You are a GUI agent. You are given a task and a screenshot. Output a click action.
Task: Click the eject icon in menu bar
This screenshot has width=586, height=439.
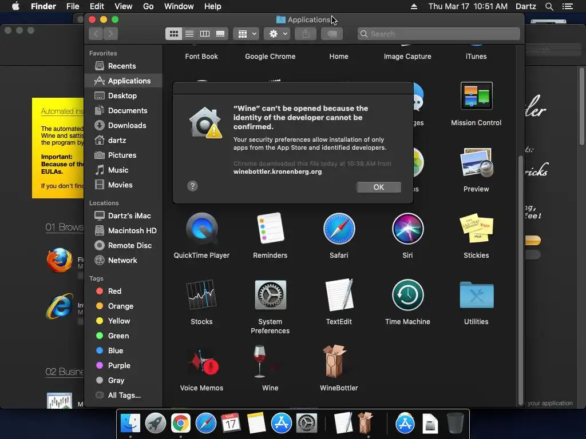(414, 6)
